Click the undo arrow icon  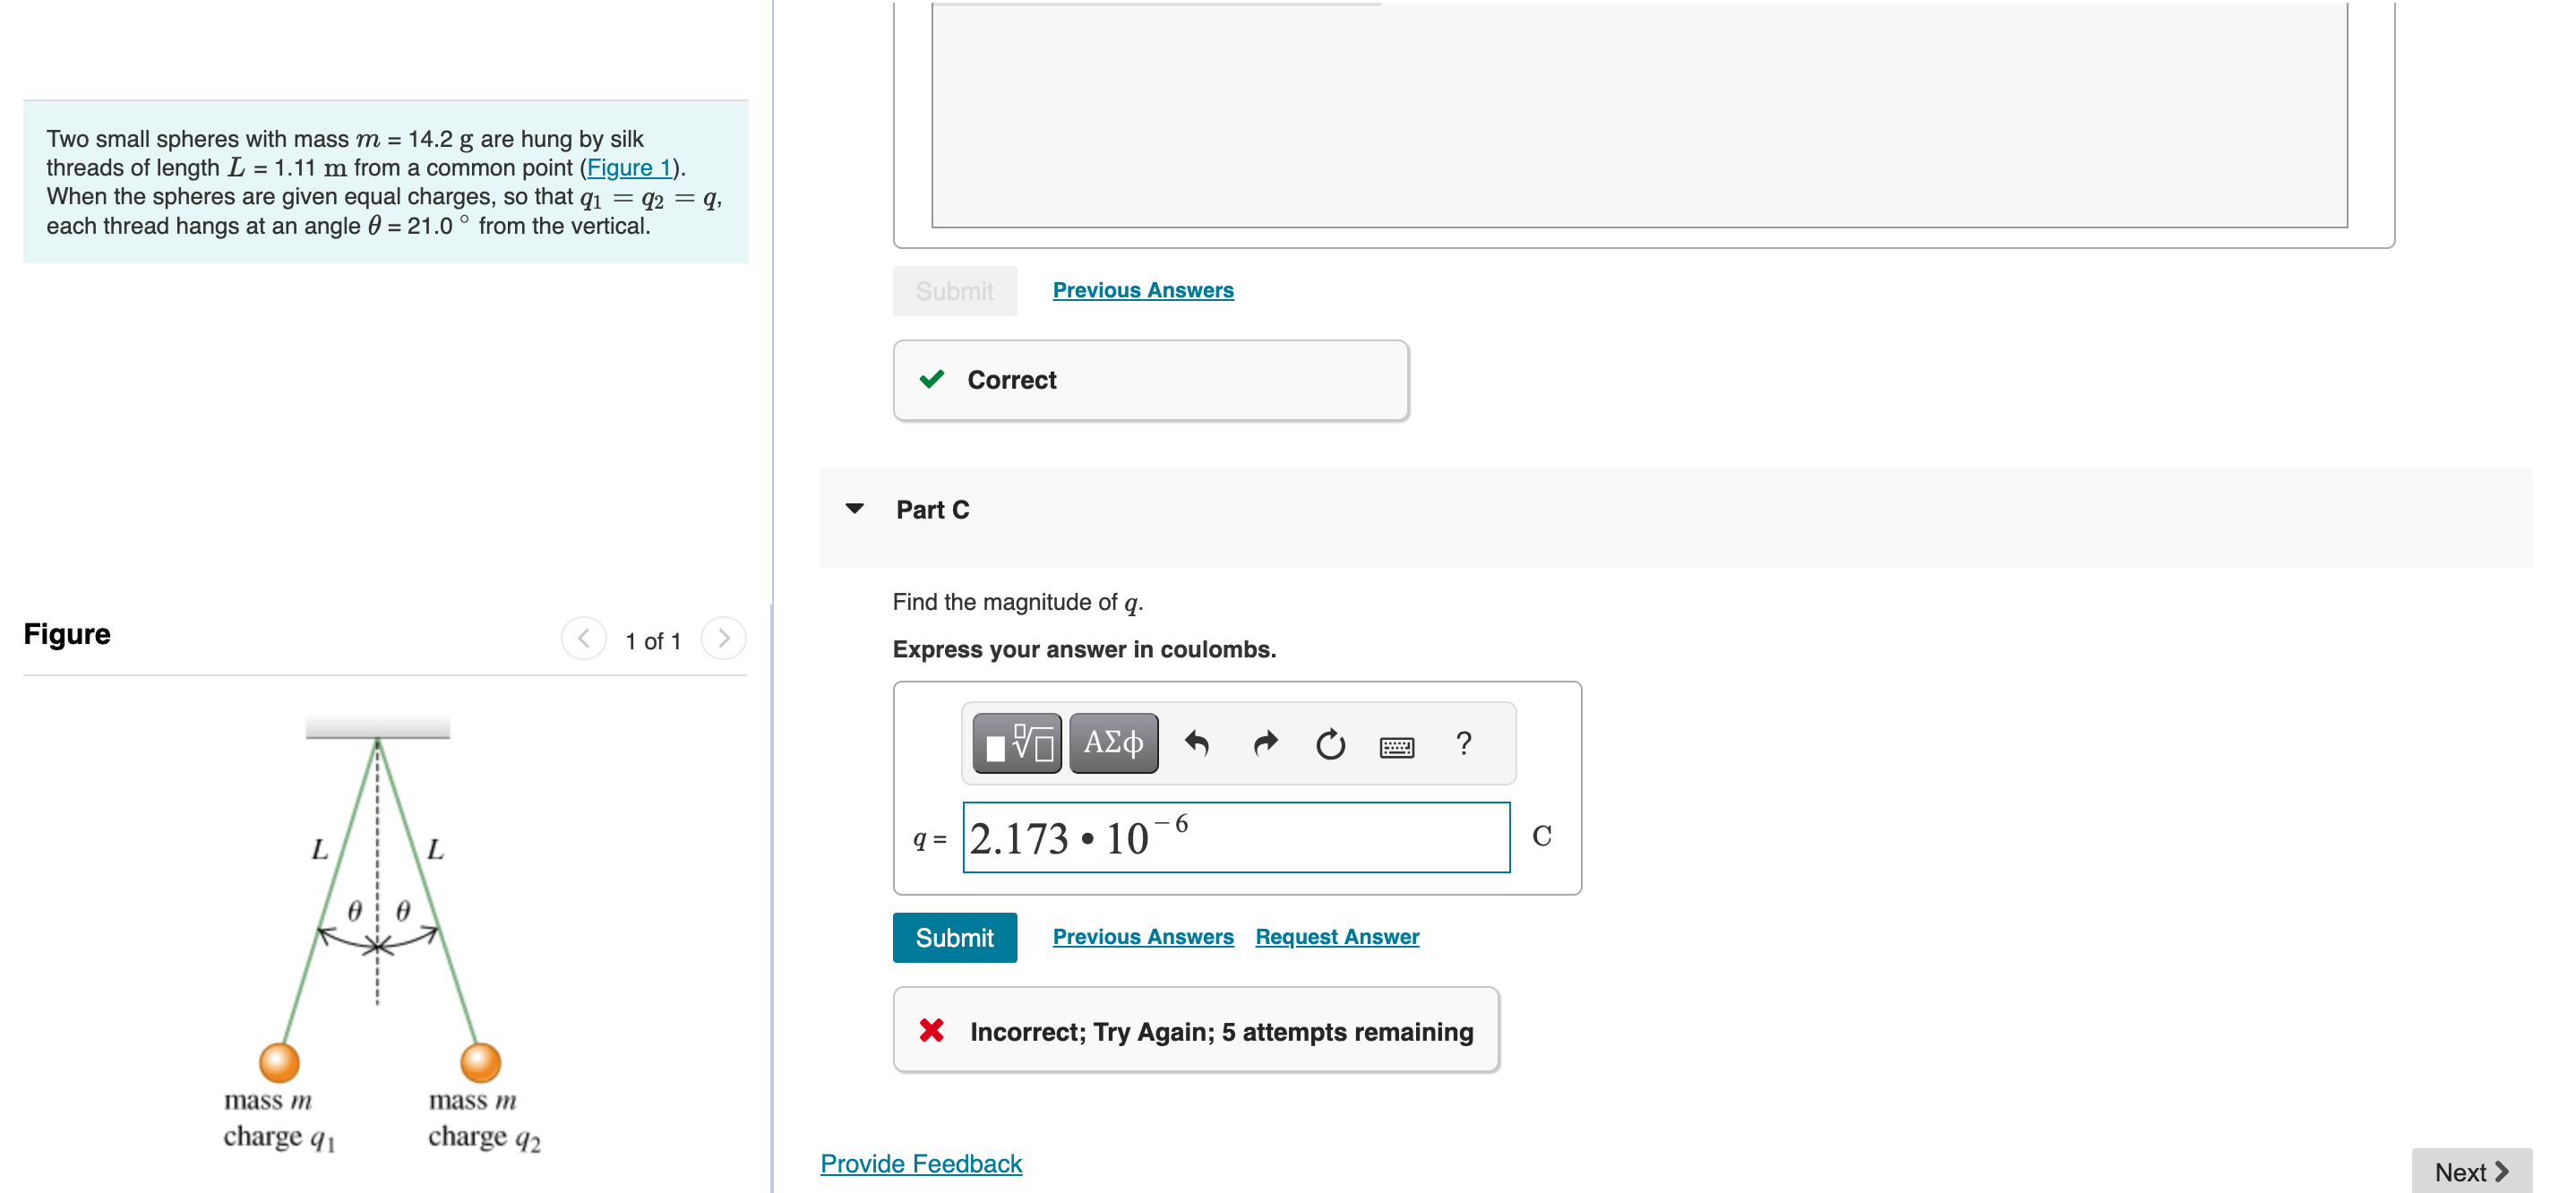[1196, 743]
